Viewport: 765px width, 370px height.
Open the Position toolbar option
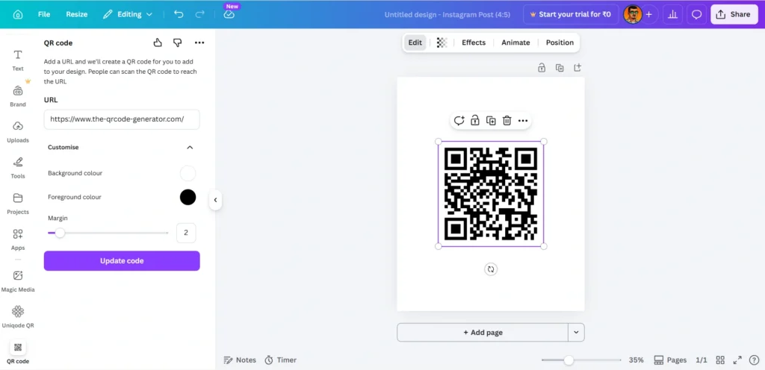560,43
